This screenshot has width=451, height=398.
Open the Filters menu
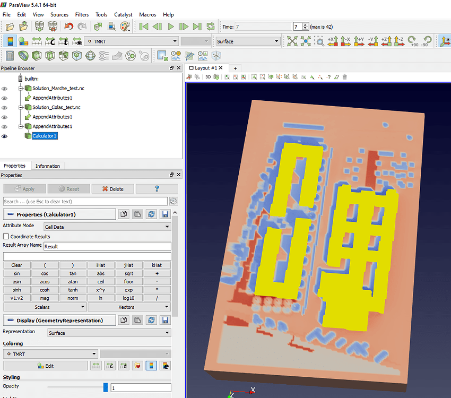tap(82, 14)
